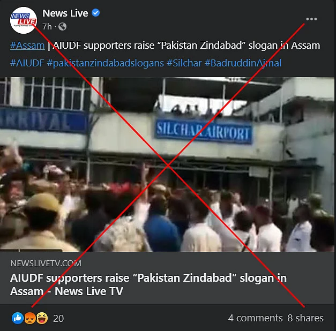Open the News Live profile picture
336x331 pixels.
pos(24,20)
